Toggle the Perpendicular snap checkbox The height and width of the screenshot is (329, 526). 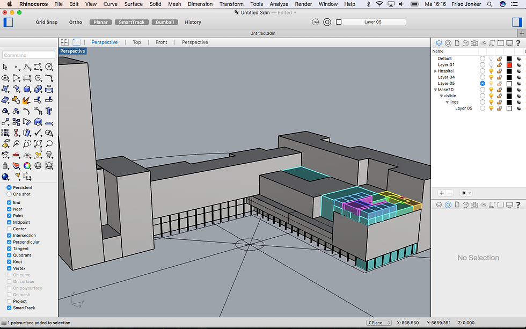[9, 242]
